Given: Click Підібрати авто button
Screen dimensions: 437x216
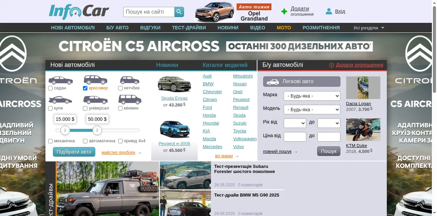Looking at the screenshot, I should tap(74, 152).
